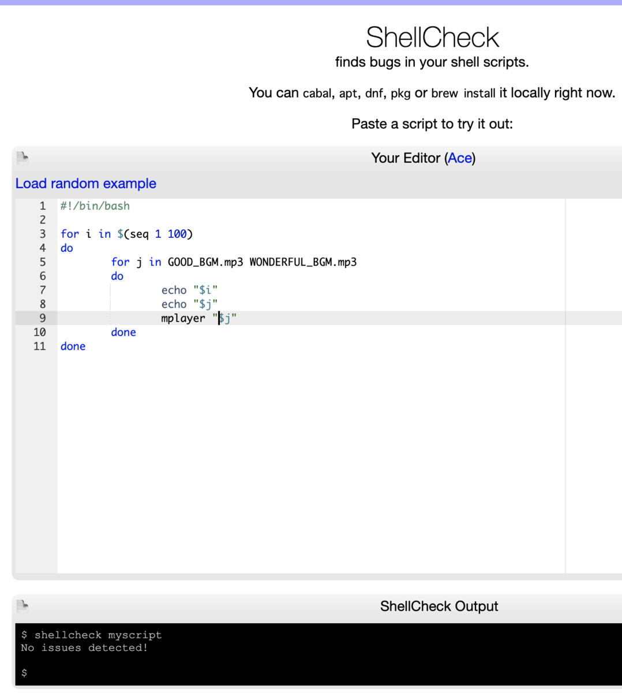Open the Ace editor link
The height and width of the screenshot is (693, 622).
(x=460, y=158)
